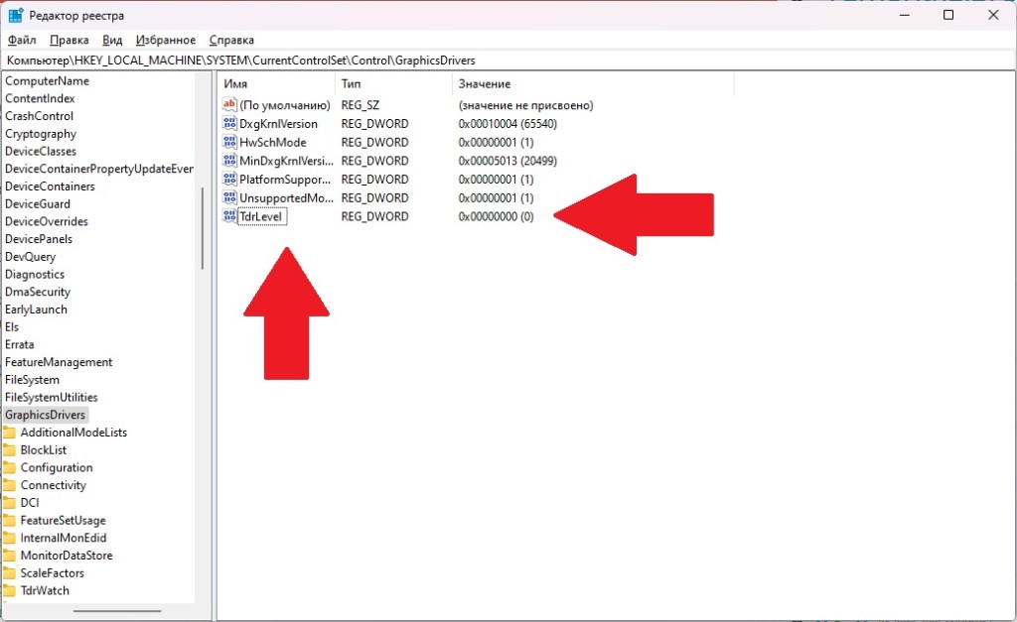Click the HwSchMode DWORD value icon

coord(229,142)
